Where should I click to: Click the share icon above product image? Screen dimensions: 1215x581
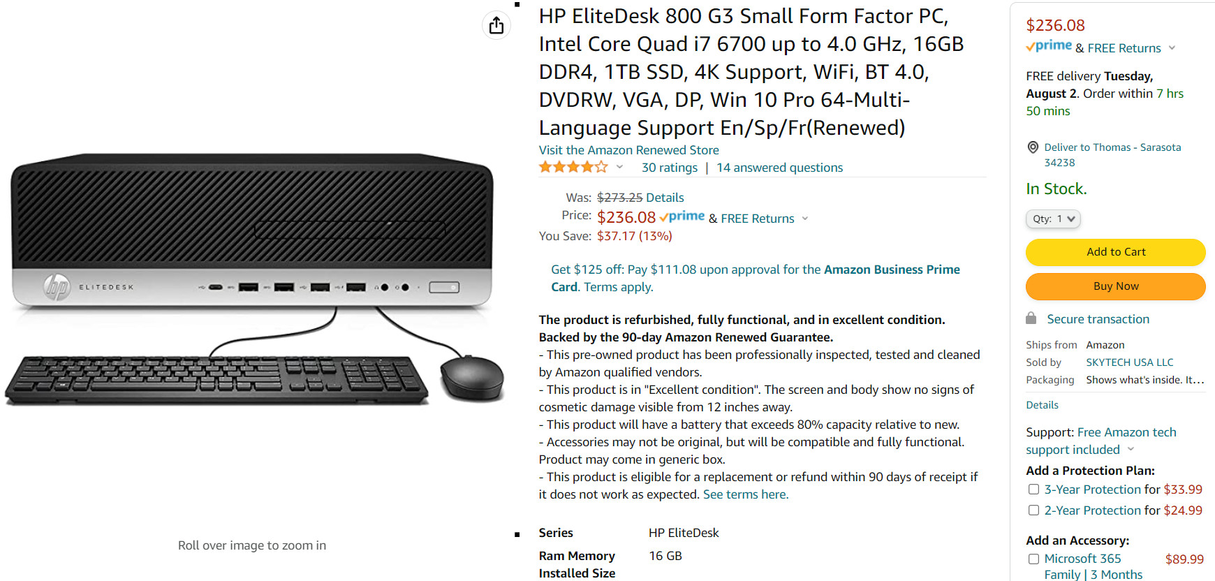496,26
